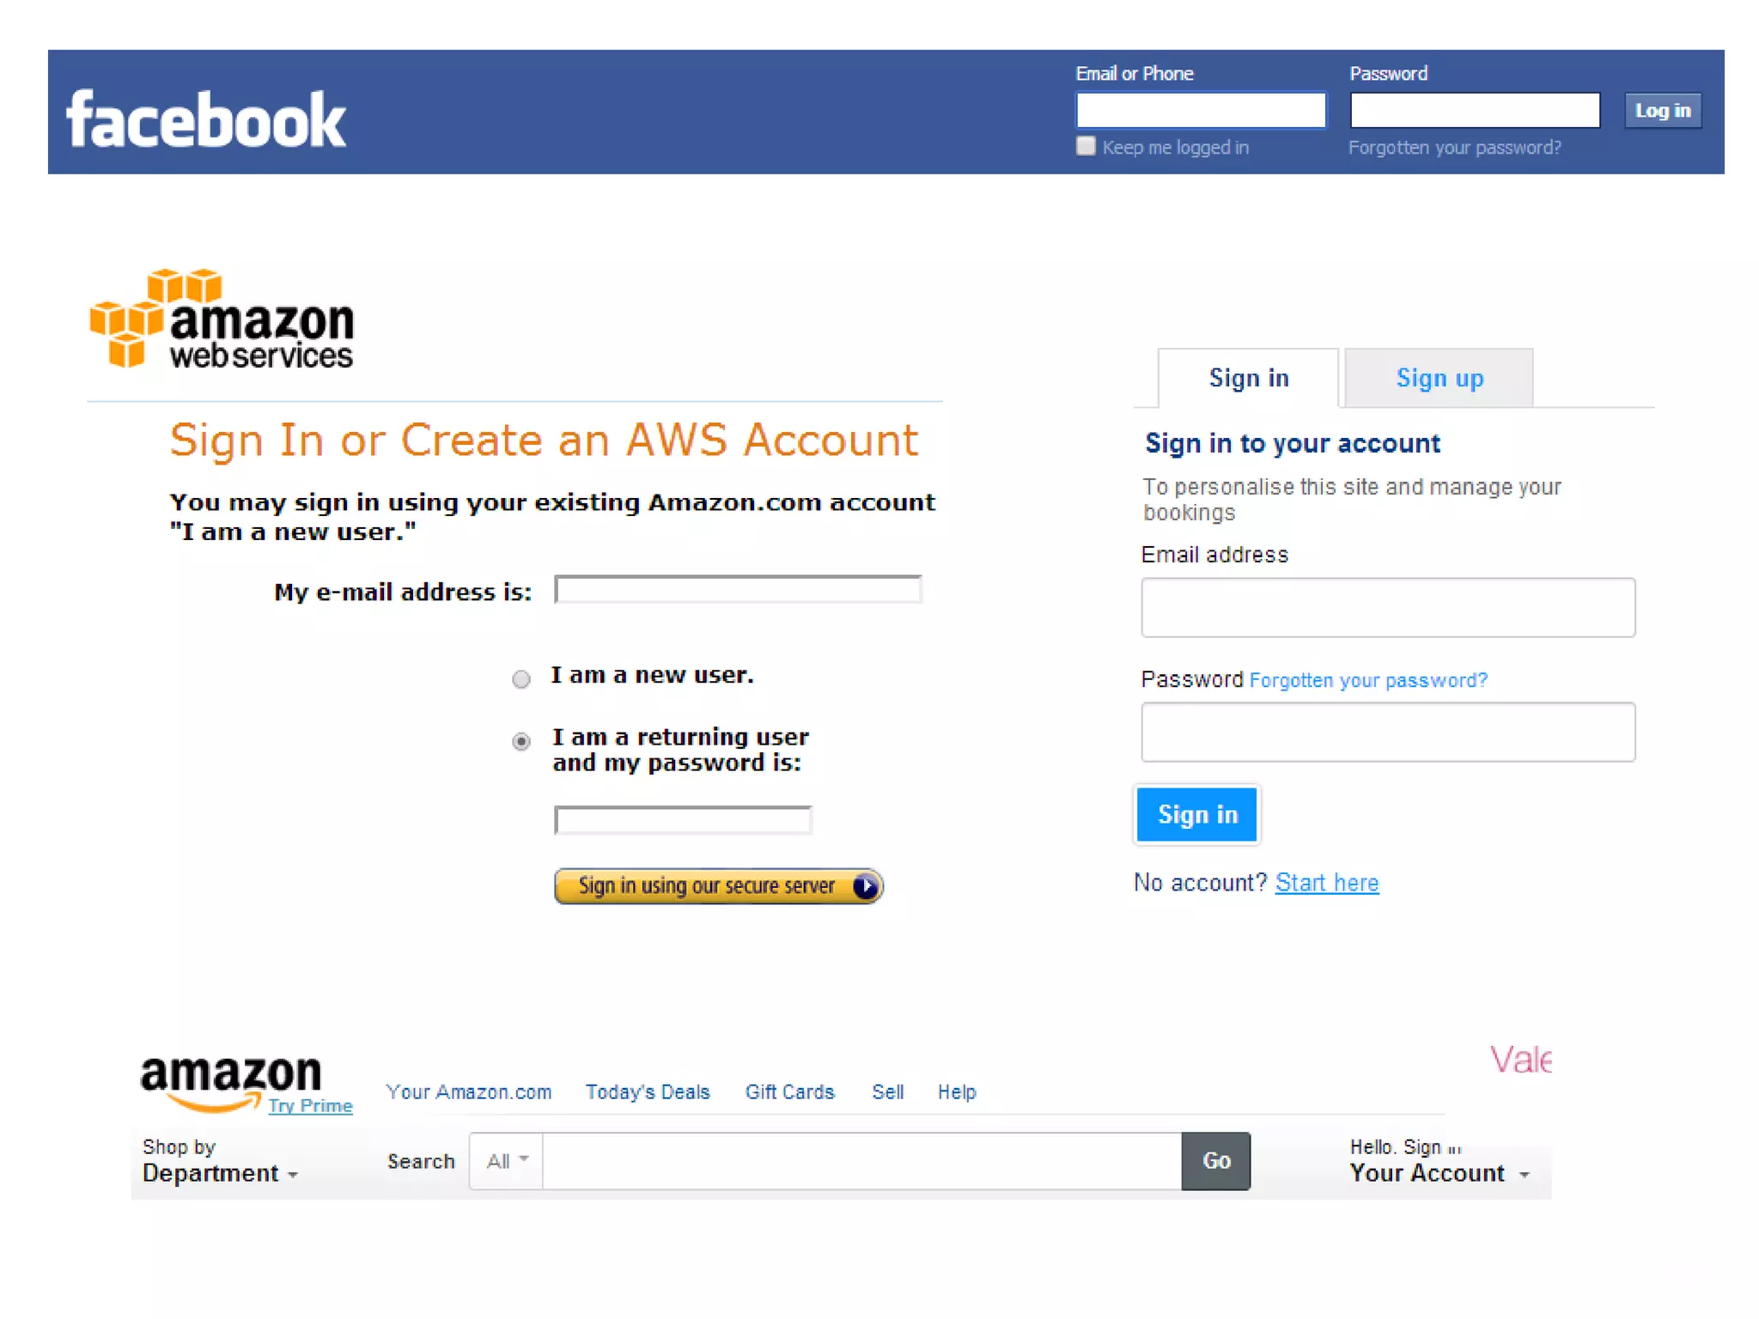Select the I am a returning user option
The height and width of the screenshot is (1319, 1759).
coord(520,741)
